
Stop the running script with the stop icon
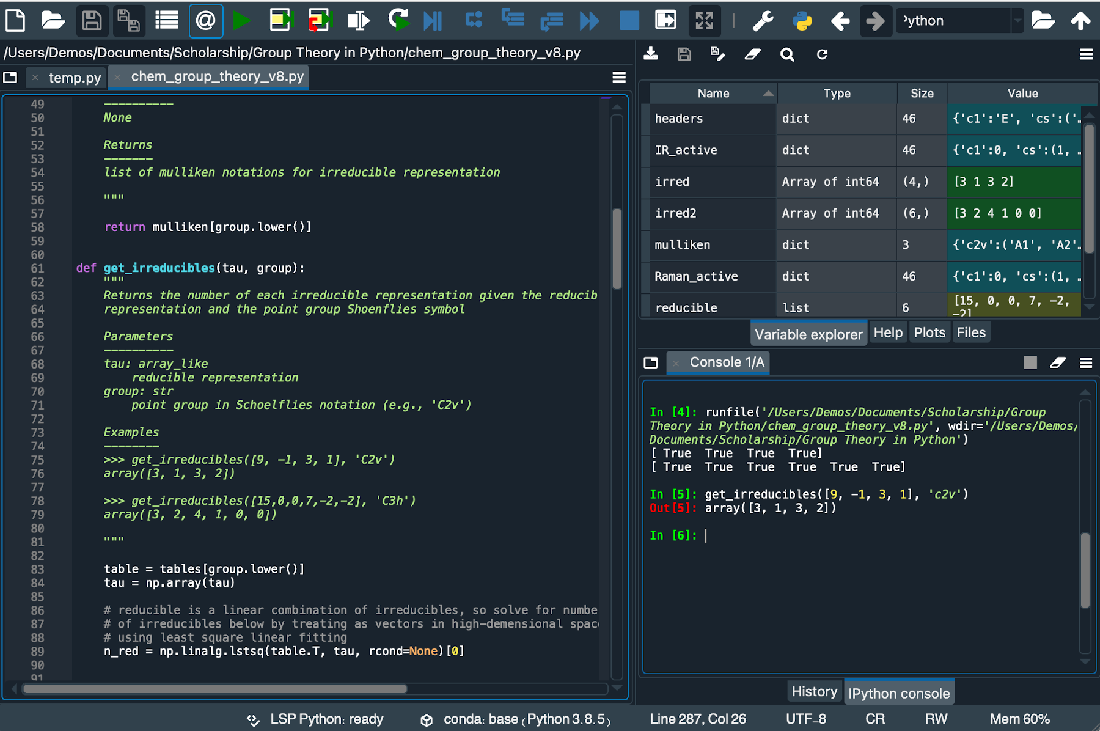click(x=629, y=20)
